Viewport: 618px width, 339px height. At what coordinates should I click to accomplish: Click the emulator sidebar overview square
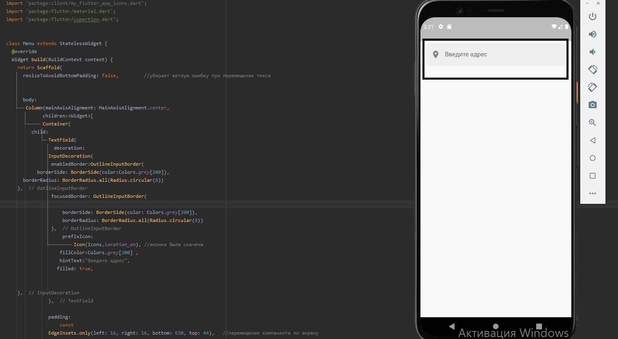pyautogui.click(x=592, y=176)
